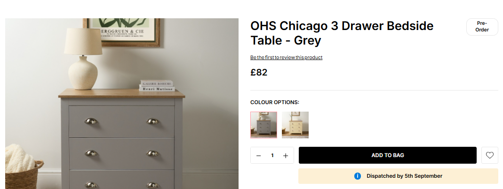Choose the cream colour option thumbnail
This screenshot has width=503, height=189.
(295, 125)
